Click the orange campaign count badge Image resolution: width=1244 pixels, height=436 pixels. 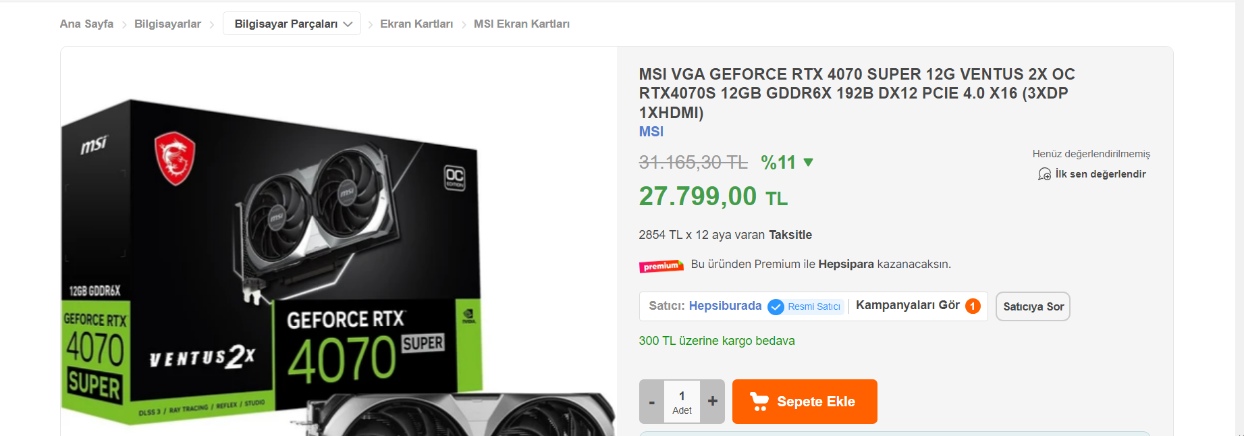click(x=973, y=306)
